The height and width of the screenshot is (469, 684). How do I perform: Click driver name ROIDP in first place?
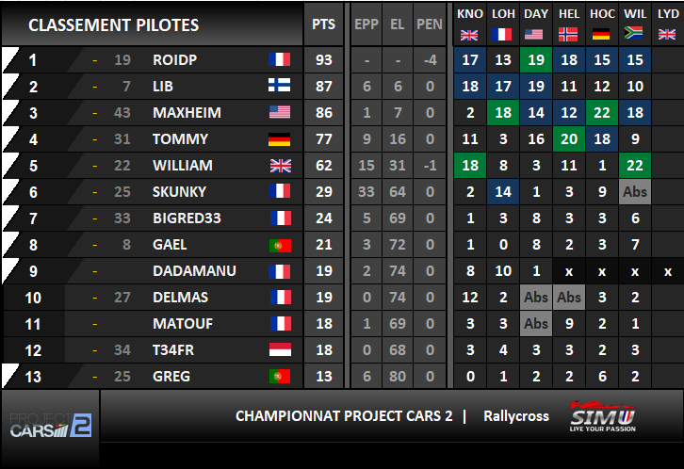point(175,59)
